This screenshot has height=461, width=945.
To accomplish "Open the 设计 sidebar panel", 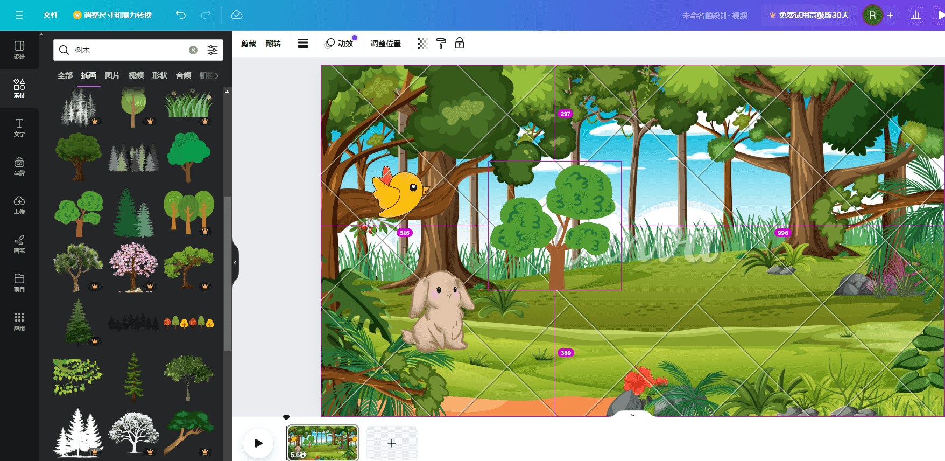I will [x=19, y=50].
